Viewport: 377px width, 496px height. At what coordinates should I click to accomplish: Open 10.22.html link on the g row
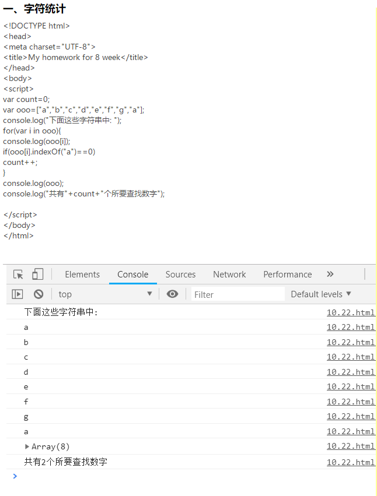pyautogui.click(x=351, y=416)
